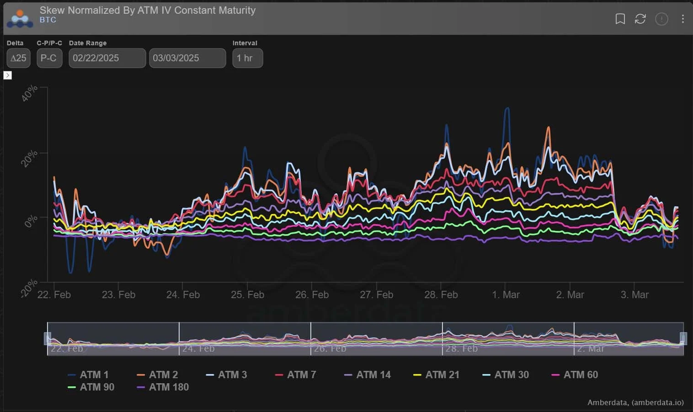Click the right handle of the range navigator
The image size is (693, 412).
683,338
